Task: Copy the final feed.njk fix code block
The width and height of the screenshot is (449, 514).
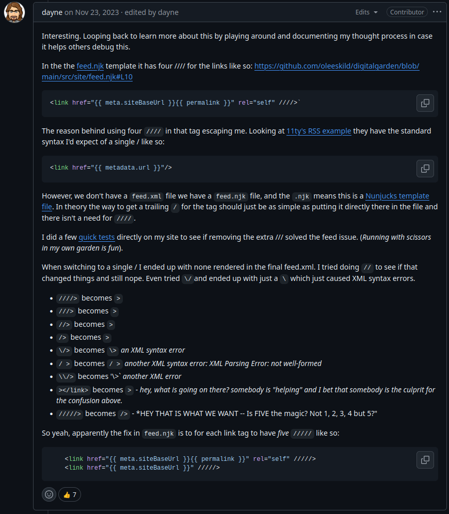Action: tap(425, 460)
